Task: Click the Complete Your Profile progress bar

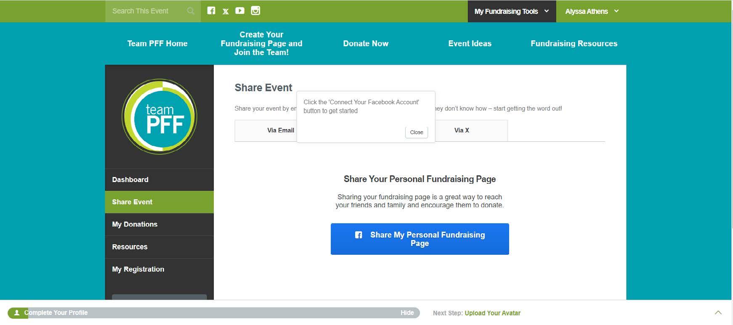Action: (210, 313)
